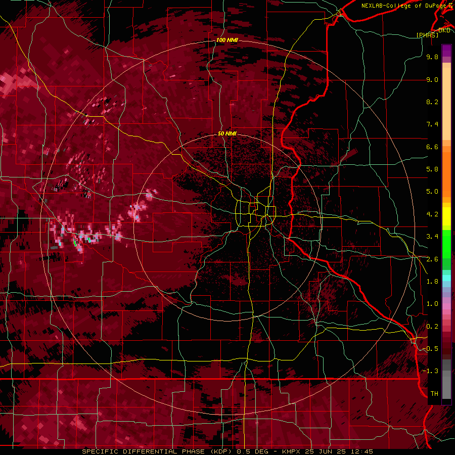Click the gray segment of the color bar
Image resolution: width=455 pixels, height=455 pixels.
point(446,379)
